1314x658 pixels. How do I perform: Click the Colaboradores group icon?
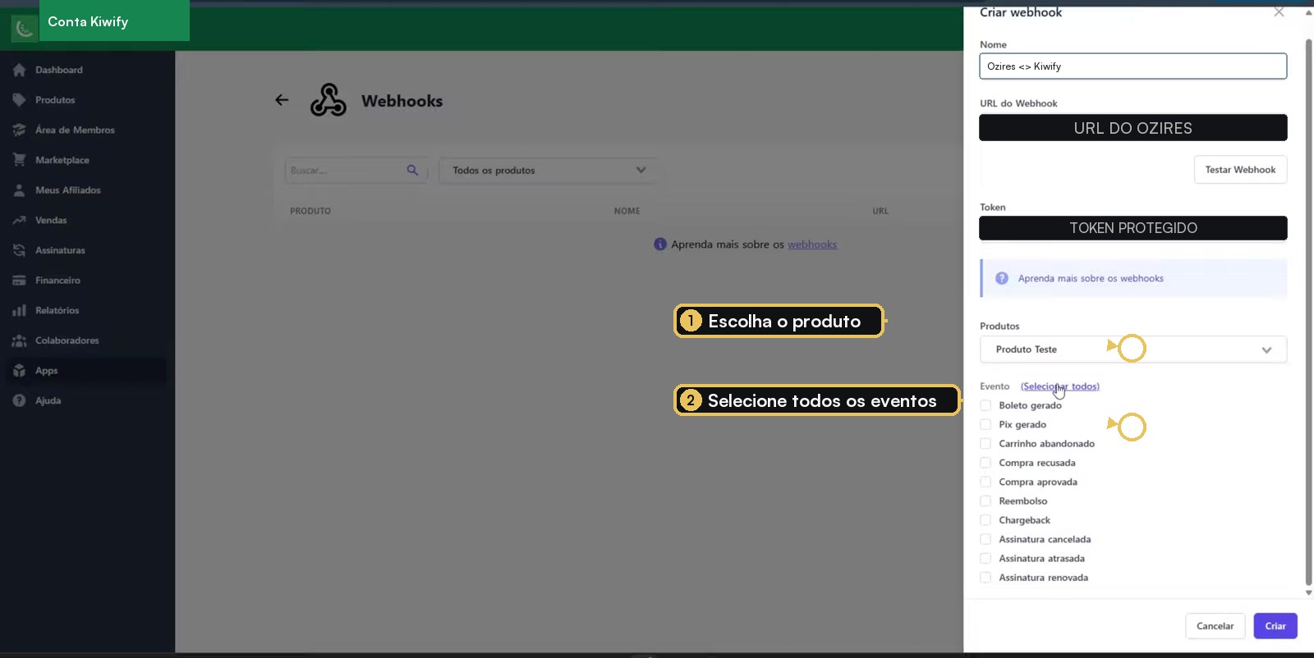pos(19,340)
